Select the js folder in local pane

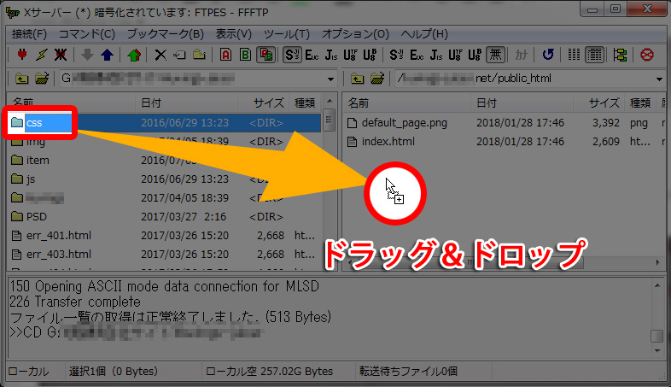point(24,179)
